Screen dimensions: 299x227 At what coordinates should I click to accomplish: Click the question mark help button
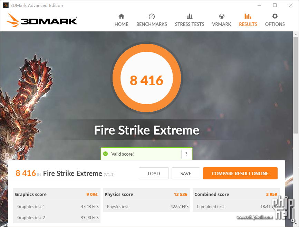click(186, 154)
